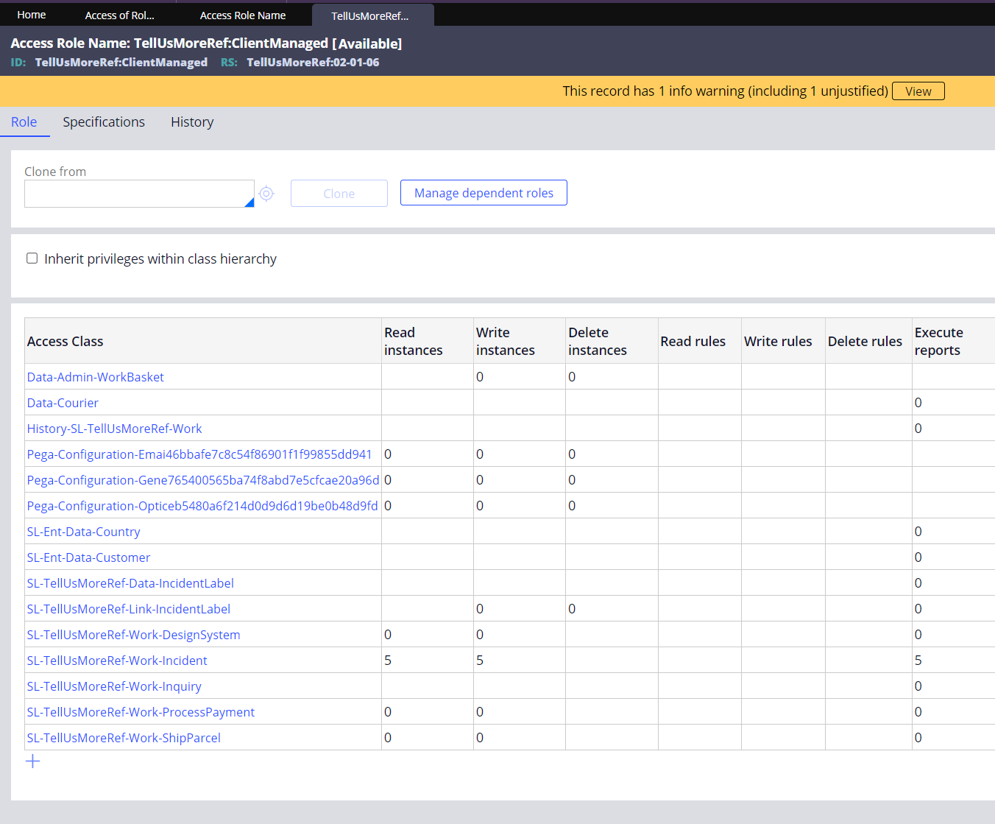This screenshot has height=824, width=995.
Task: Click Execute reports cell for Data-Courier
Action: tap(954, 403)
